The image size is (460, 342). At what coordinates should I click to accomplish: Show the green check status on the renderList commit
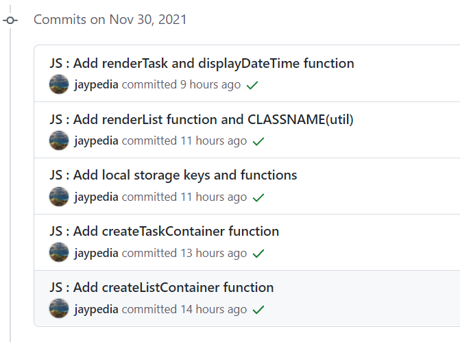pos(258,142)
